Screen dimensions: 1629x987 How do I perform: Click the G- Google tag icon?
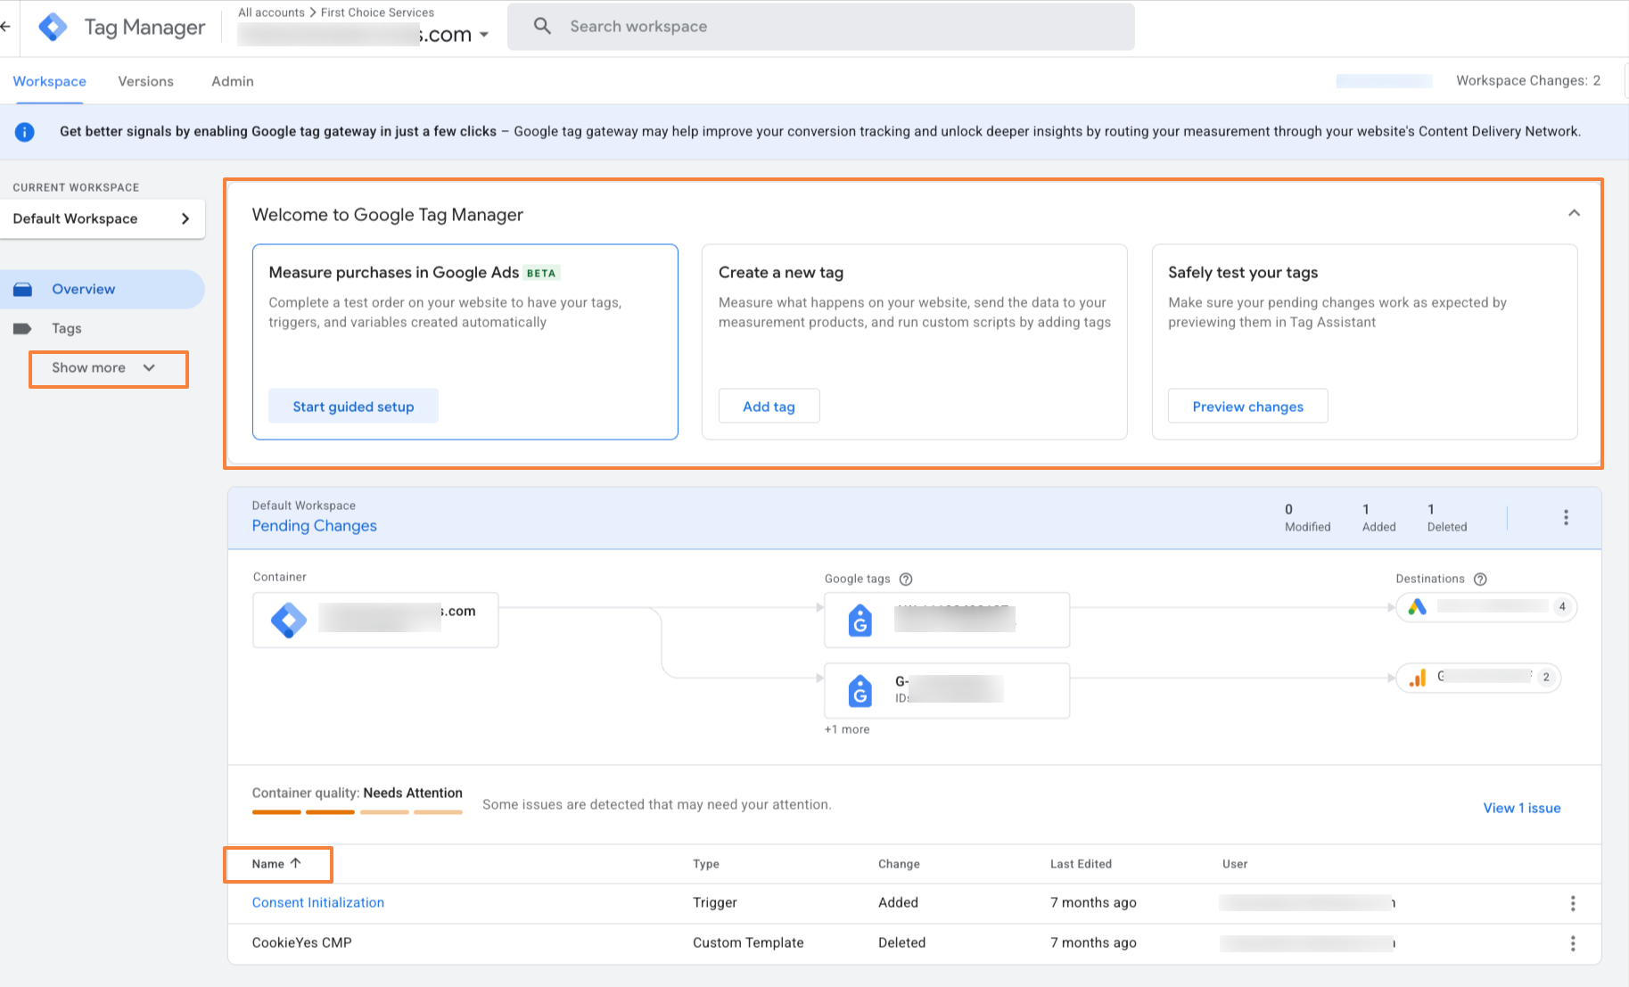pos(860,690)
